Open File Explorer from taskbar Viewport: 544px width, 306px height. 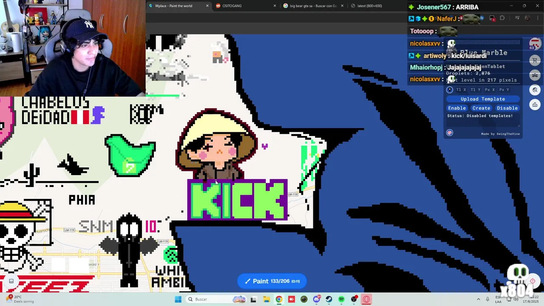coord(266,299)
